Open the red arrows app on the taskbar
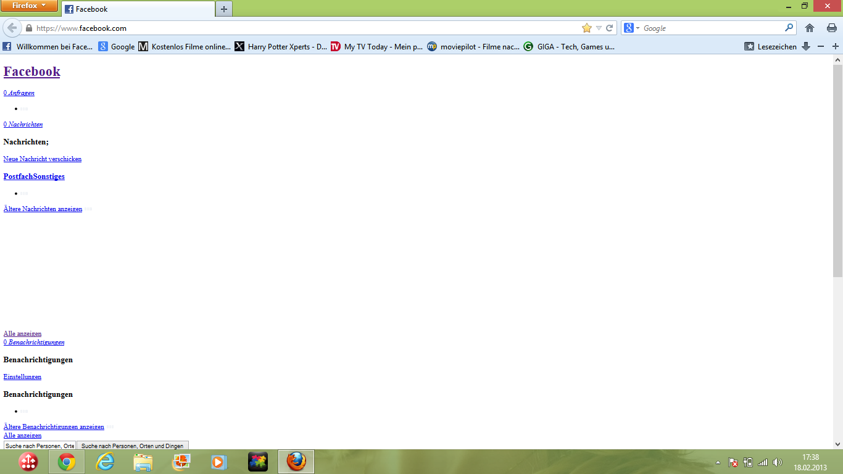This screenshot has height=474, width=843. point(28,462)
